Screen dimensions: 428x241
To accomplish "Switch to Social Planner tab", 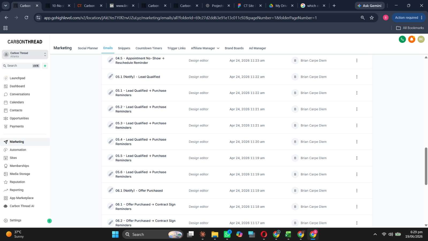I will 88,48.
